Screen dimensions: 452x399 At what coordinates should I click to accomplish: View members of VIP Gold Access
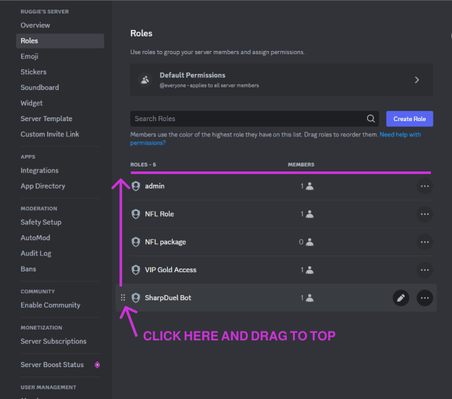(306, 270)
